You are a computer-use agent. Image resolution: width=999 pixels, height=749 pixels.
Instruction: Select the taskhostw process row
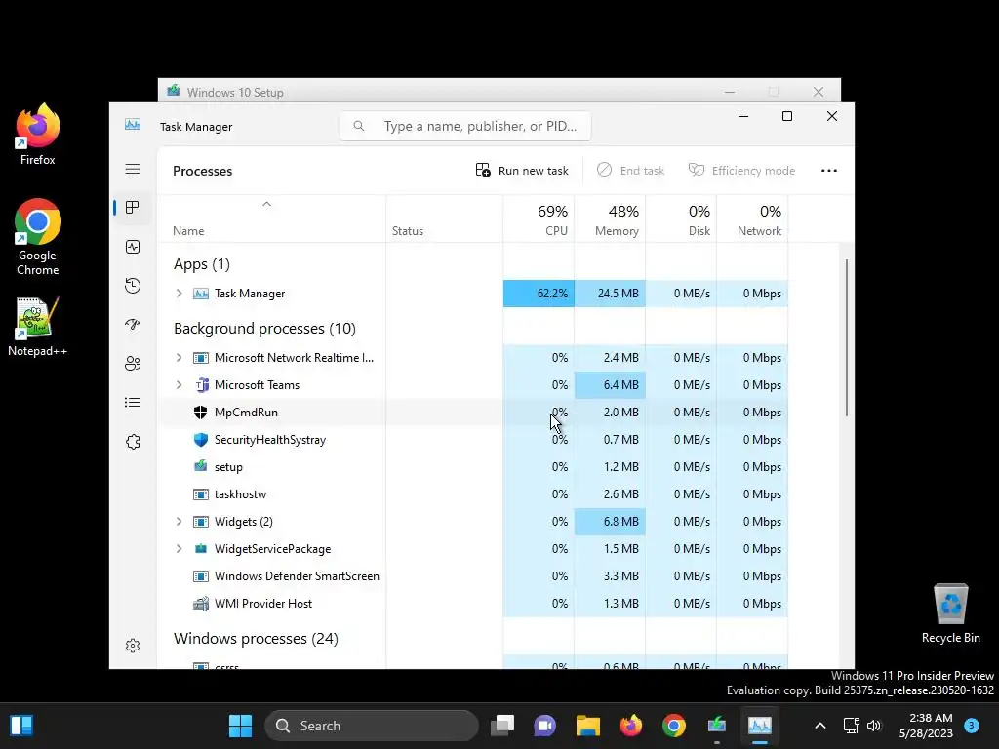click(472, 493)
